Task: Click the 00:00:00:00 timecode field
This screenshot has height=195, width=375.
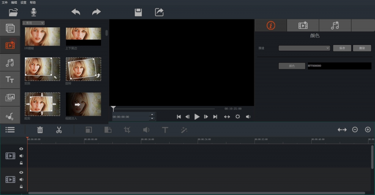Action: [131, 117]
